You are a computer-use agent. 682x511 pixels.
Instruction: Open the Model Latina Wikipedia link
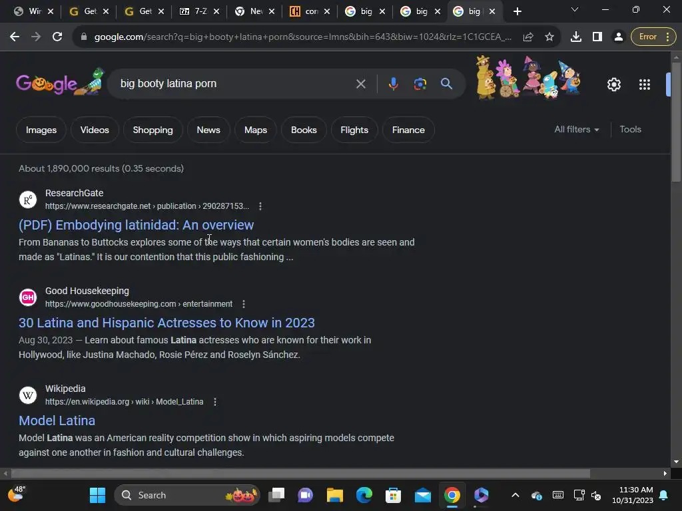(57, 421)
